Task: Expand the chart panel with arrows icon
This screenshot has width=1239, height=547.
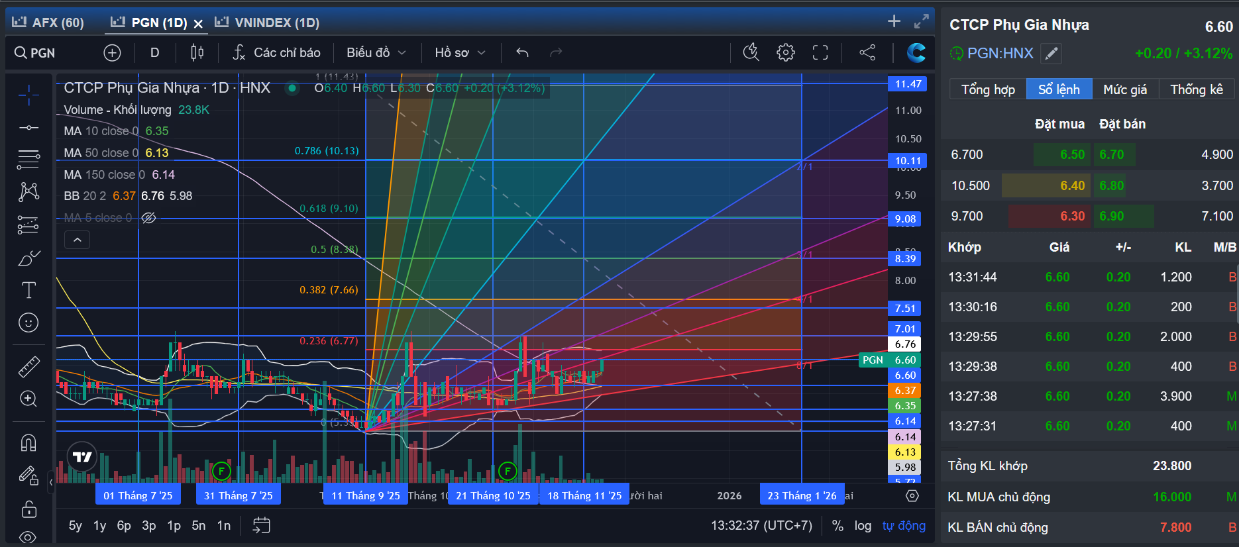Action: pos(921,21)
